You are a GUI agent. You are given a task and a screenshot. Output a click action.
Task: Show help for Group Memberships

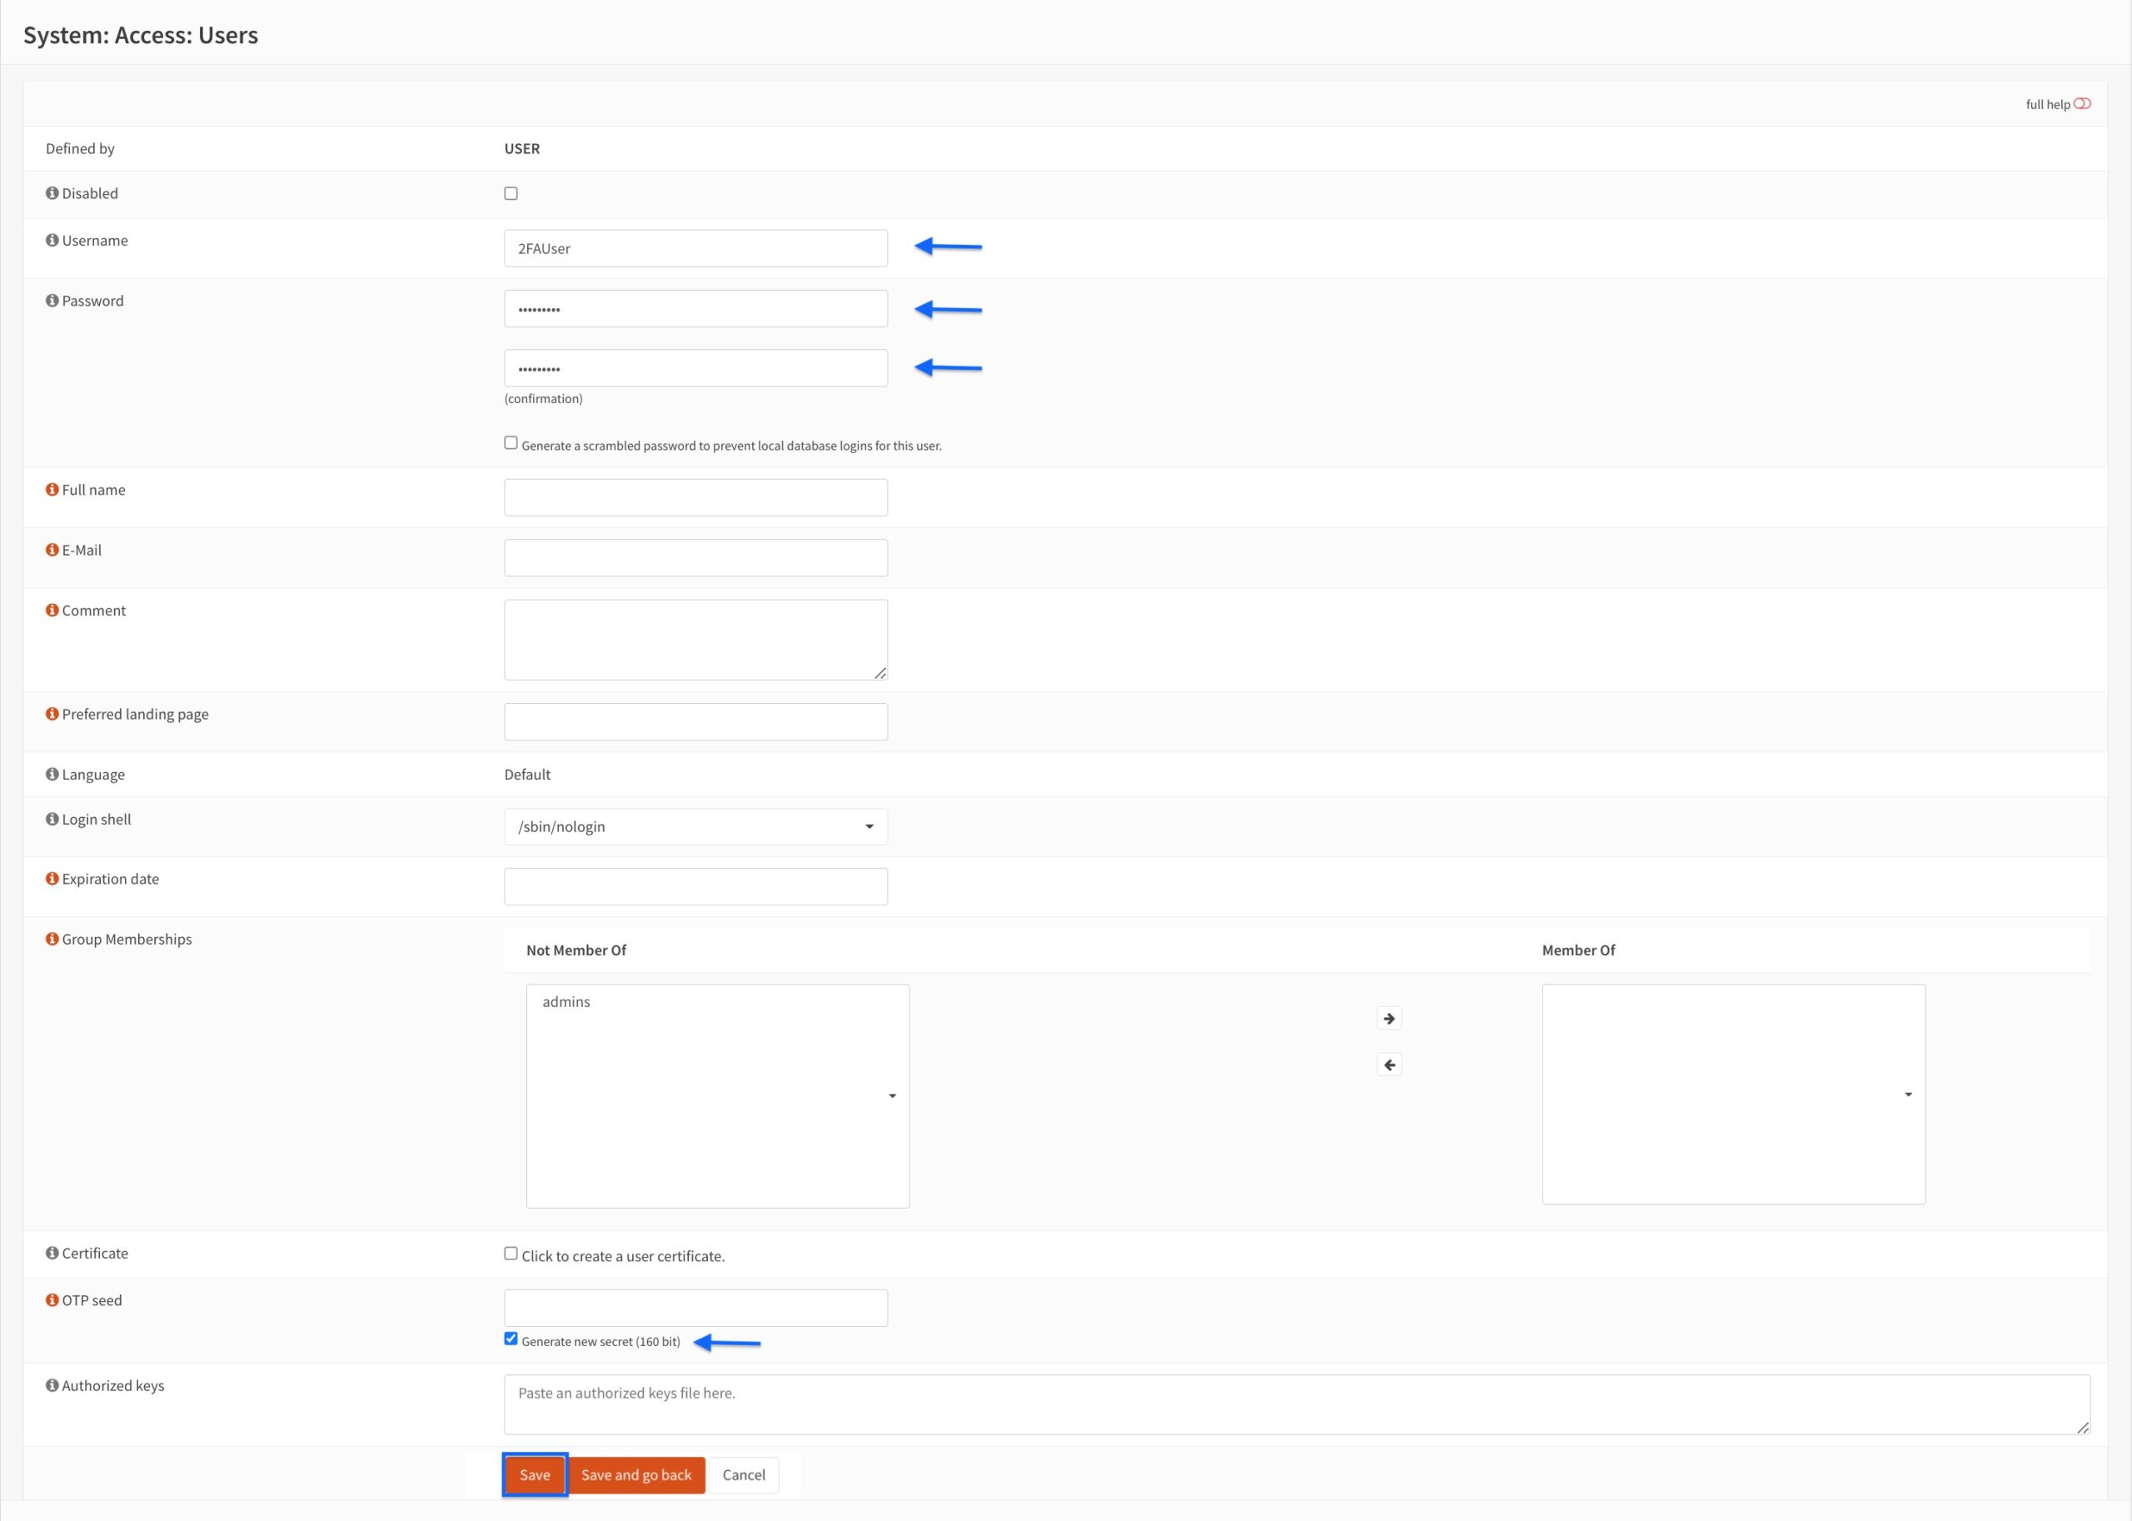pyautogui.click(x=52, y=940)
